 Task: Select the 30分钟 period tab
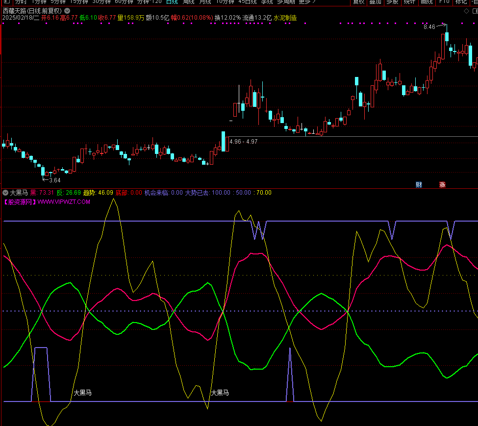101,2
